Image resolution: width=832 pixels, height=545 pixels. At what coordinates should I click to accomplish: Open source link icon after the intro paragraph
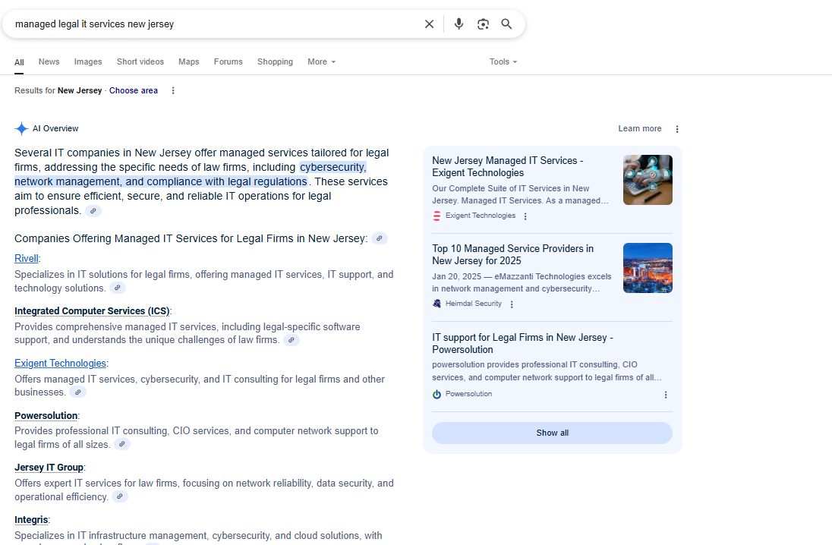[93, 211]
